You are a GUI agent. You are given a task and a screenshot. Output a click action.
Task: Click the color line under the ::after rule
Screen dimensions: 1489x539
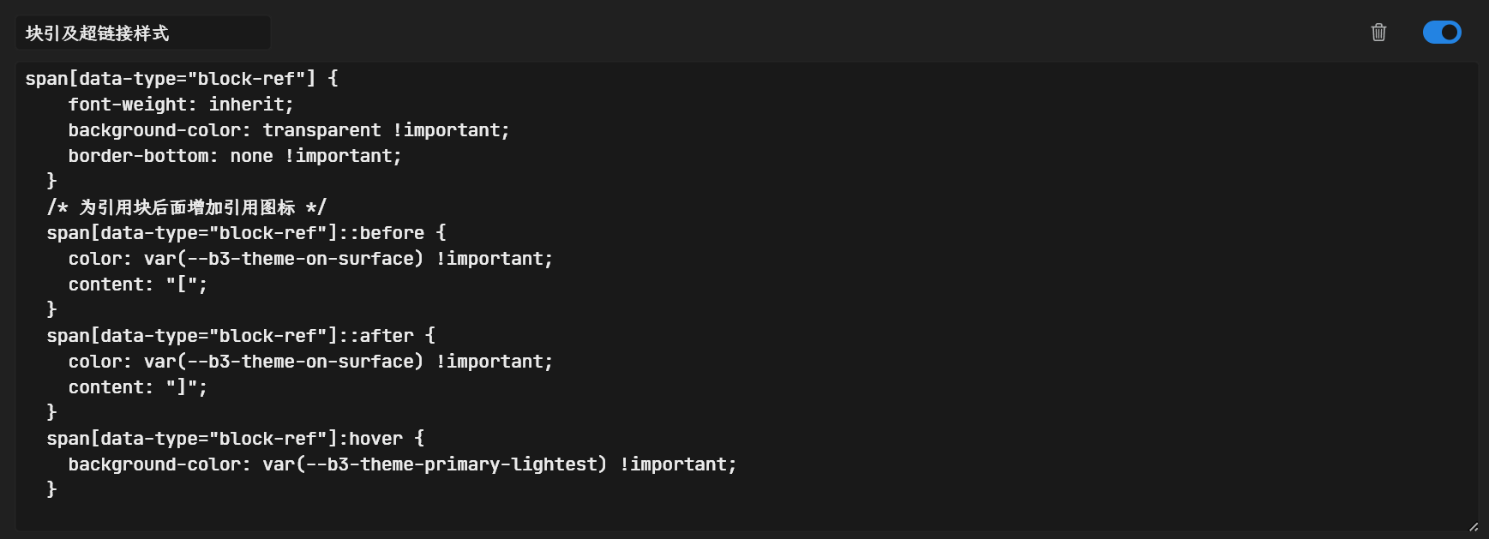[310, 362]
